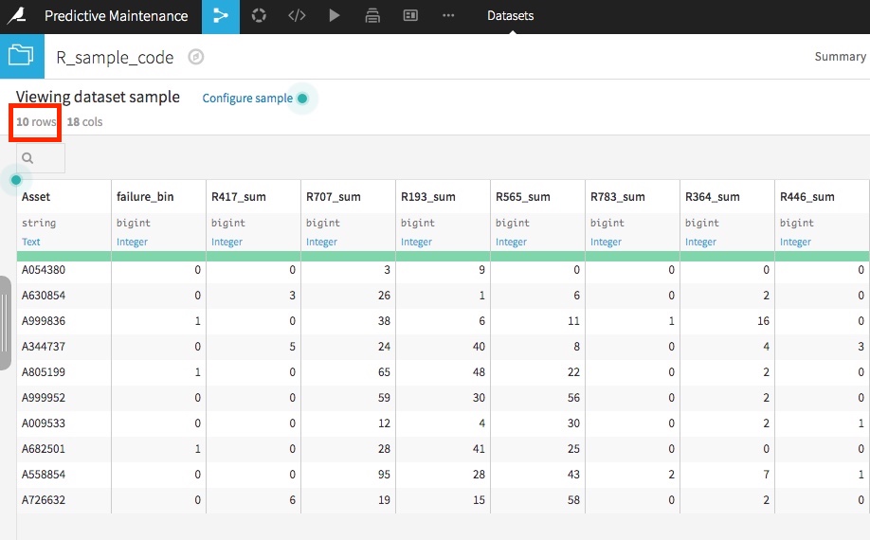Open the Datasets menu item
This screenshot has height=540, width=870.
pyautogui.click(x=511, y=15)
